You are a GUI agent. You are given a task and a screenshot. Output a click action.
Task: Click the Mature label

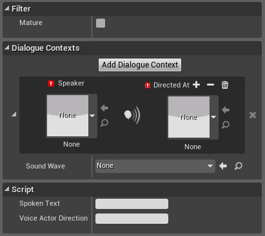click(x=31, y=23)
